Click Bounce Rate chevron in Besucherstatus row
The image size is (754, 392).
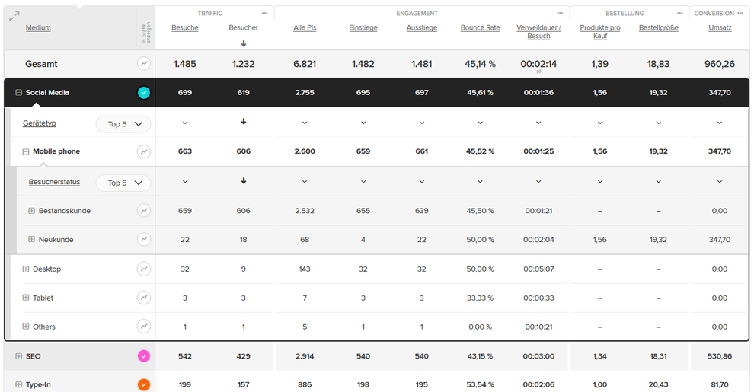coord(481,182)
